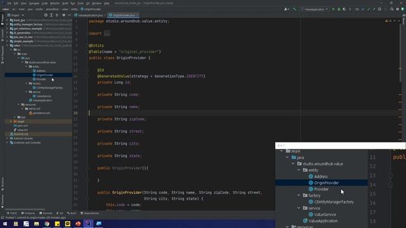Hide the Project tool window
The height and width of the screenshot is (228, 406).
[x=69, y=15]
